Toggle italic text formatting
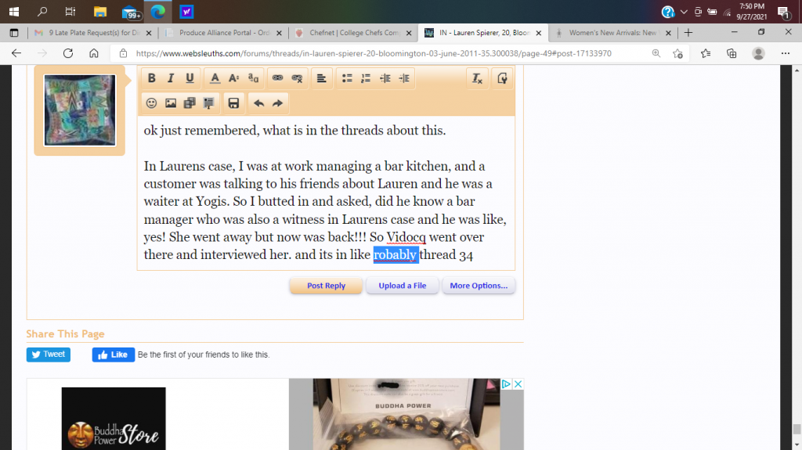 point(171,78)
